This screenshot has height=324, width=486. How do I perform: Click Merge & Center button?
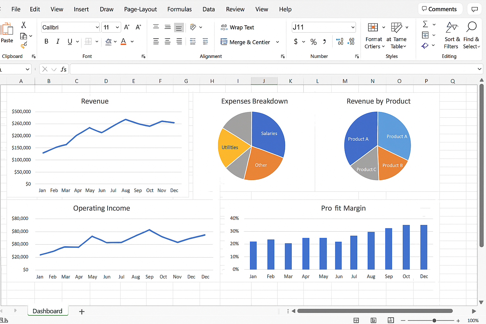point(245,42)
